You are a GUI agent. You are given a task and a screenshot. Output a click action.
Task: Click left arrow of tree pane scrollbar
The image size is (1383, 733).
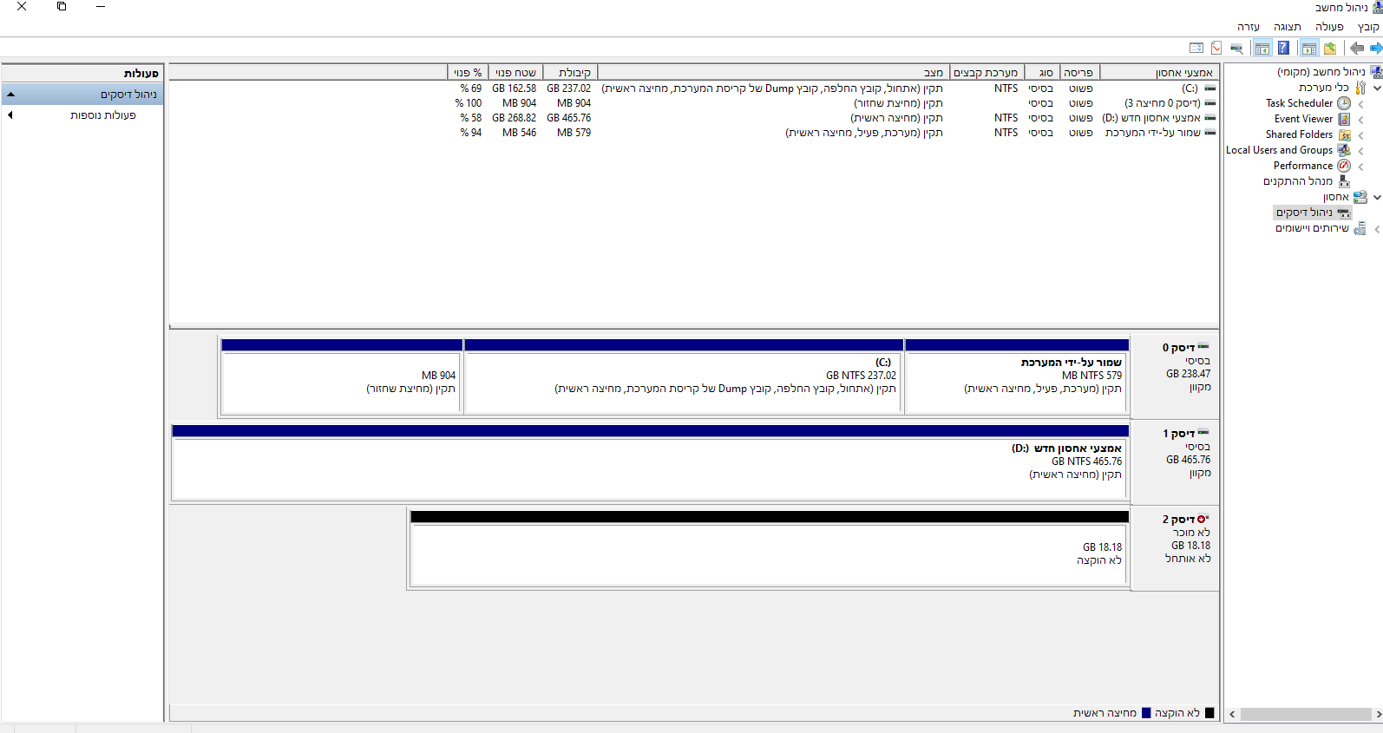click(x=1232, y=715)
